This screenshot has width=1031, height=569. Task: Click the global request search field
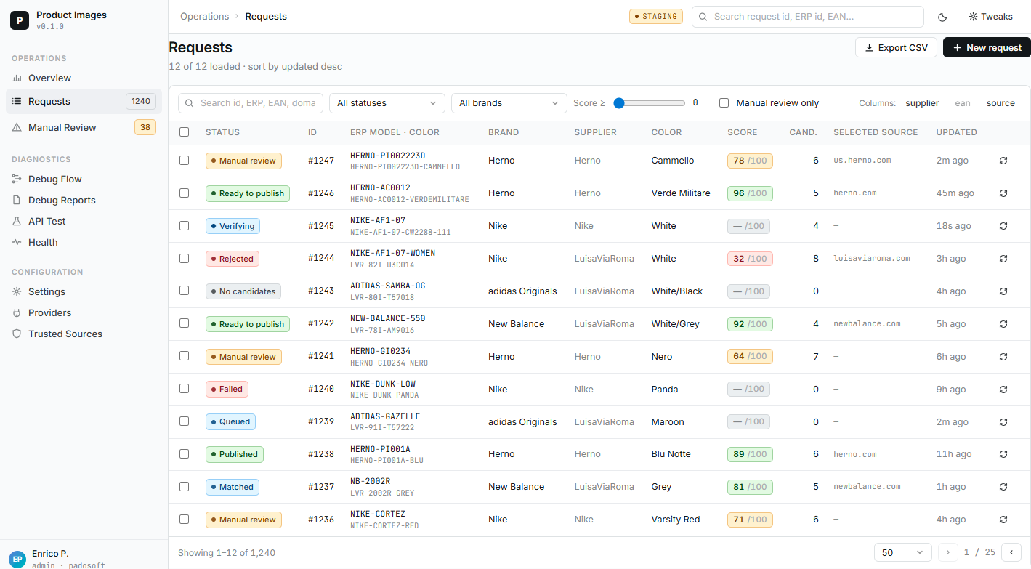(x=808, y=17)
